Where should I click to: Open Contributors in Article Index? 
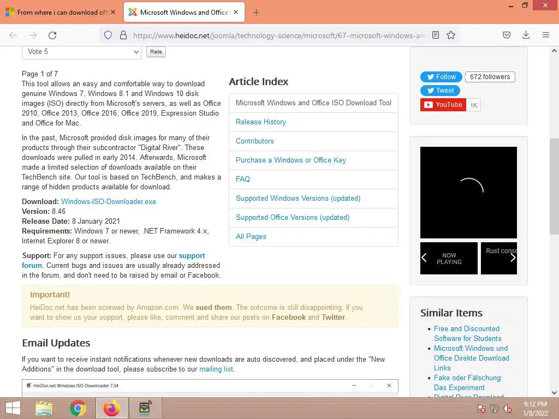254,141
